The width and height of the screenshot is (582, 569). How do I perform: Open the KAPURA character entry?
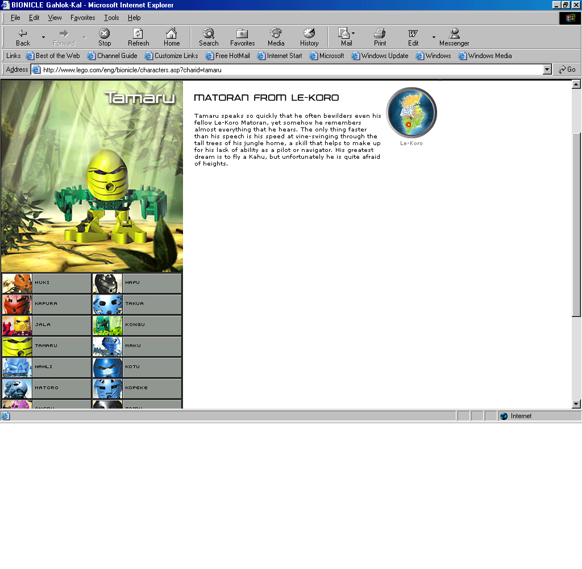(61, 305)
